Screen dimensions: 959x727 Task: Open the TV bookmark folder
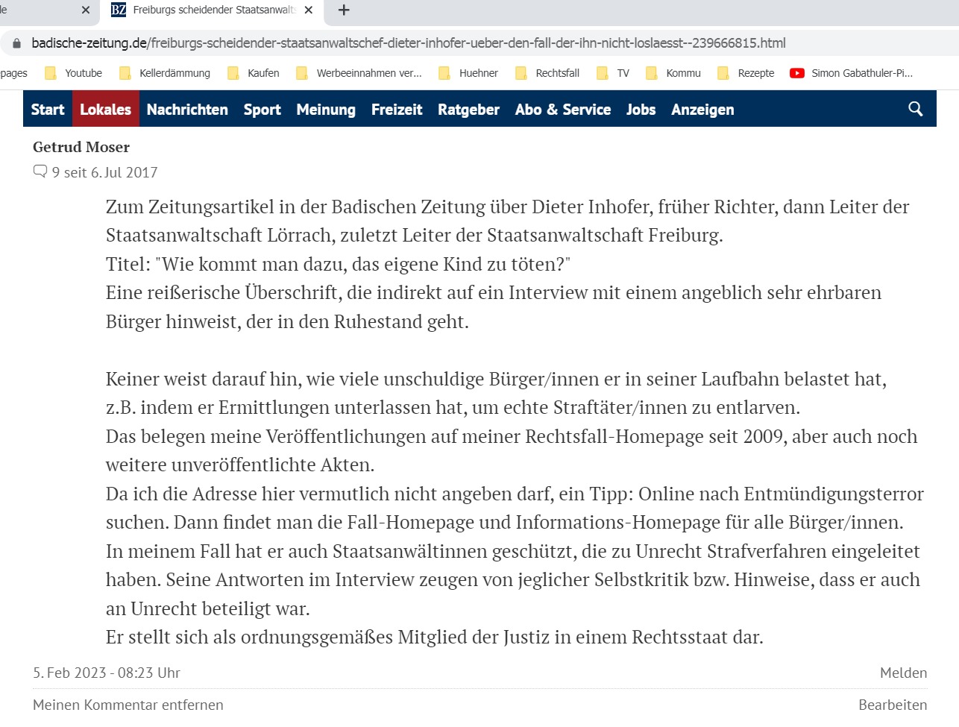click(613, 73)
